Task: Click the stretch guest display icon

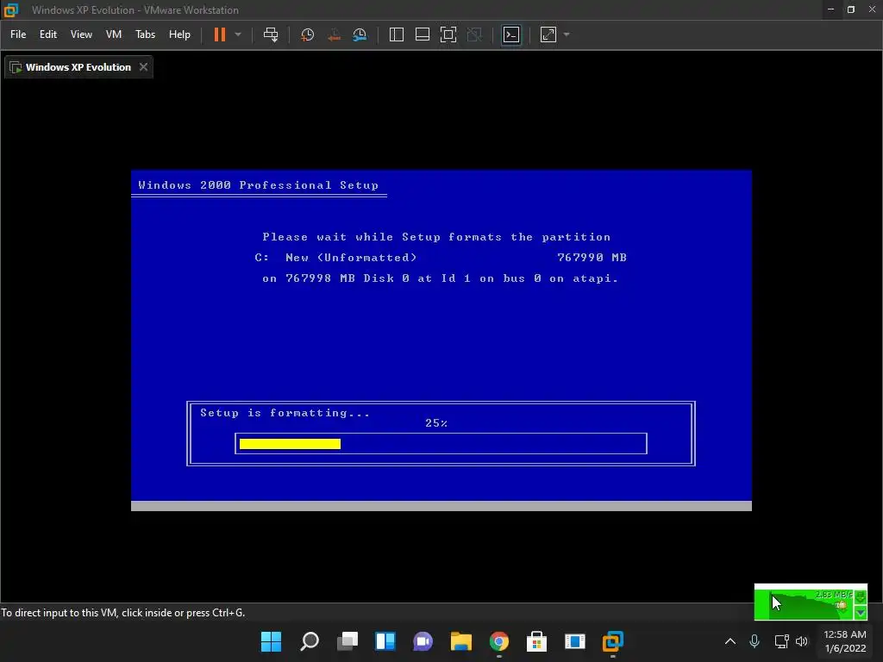Action: tap(548, 34)
